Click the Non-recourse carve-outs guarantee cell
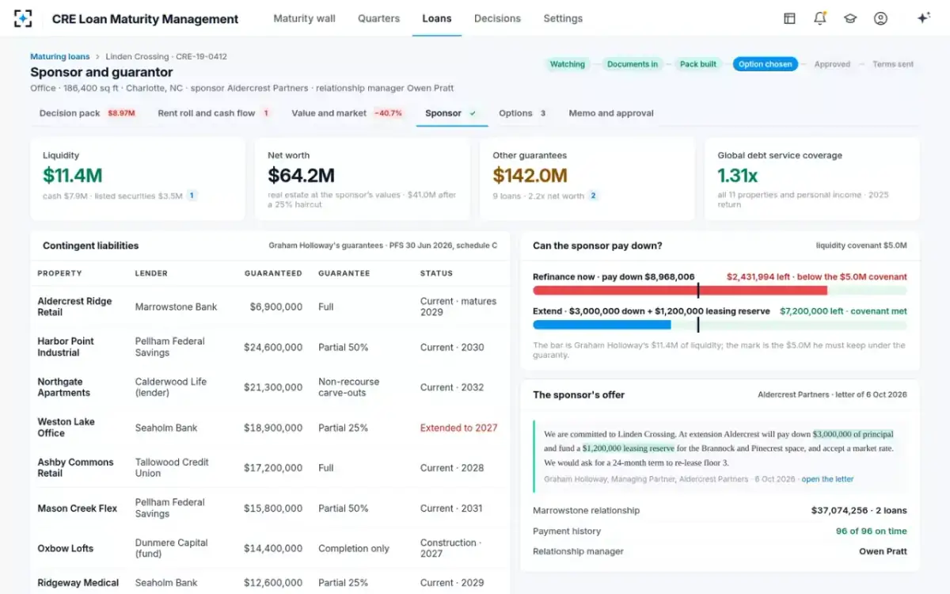 (x=349, y=387)
